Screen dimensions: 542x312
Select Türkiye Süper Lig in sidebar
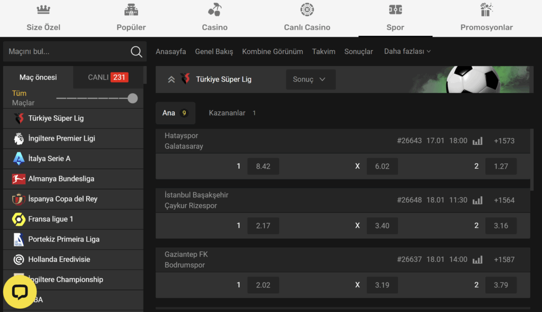tap(73, 118)
